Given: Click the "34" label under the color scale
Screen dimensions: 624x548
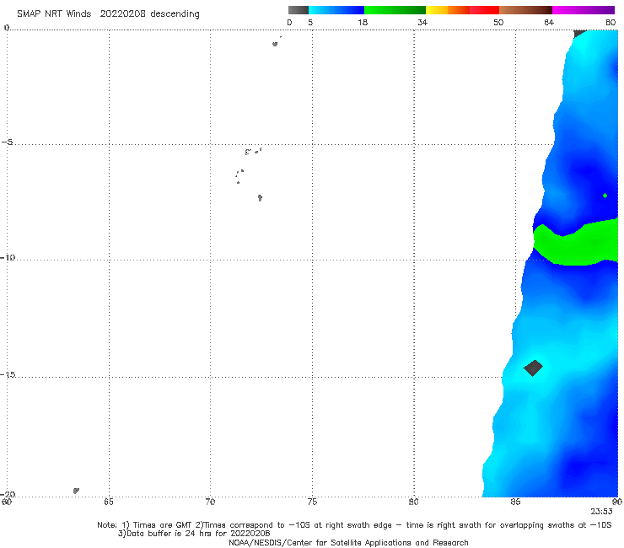Looking at the screenshot, I should point(422,23).
